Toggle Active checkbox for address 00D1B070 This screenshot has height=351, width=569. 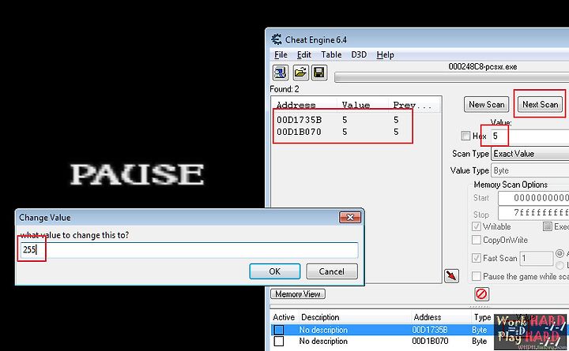click(279, 342)
